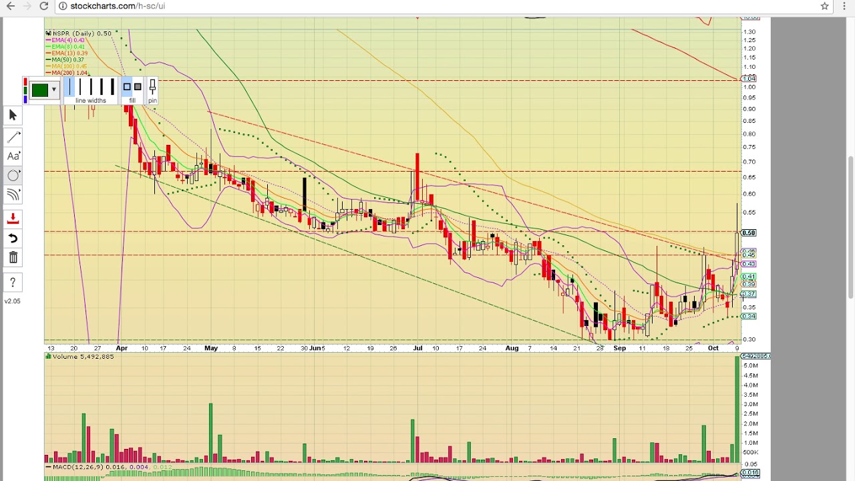Screen dimensions: 855x481
Task: Pick the small red quick color
Action: [25, 82]
